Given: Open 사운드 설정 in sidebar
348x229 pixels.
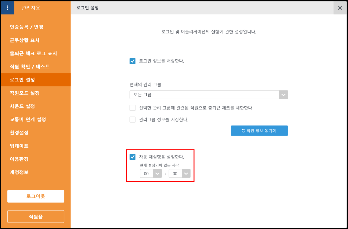Looking at the screenshot, I should point(22,106).
